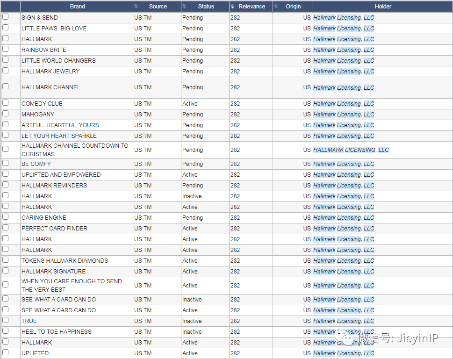Click brand name SIGN & SEND
Image resolution: width=453 pixels, height=359 pixels.
pyautogui.click(x=40, y=18)
